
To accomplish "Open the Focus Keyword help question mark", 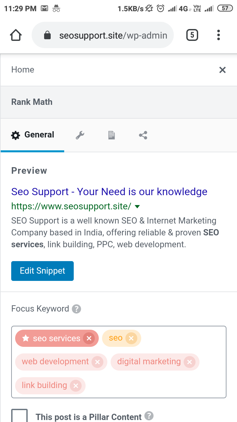I will 77,309.
